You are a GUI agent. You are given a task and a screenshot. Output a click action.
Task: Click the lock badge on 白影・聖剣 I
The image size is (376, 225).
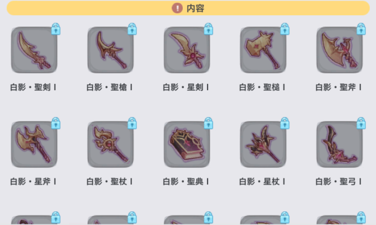56,29
